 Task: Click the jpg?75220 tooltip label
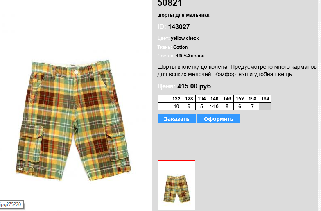(x=11, y=204)
